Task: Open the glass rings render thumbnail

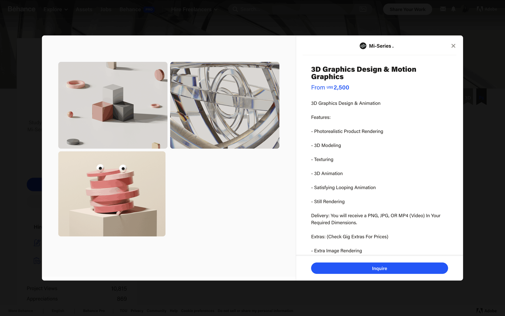Action: [225, 105]
